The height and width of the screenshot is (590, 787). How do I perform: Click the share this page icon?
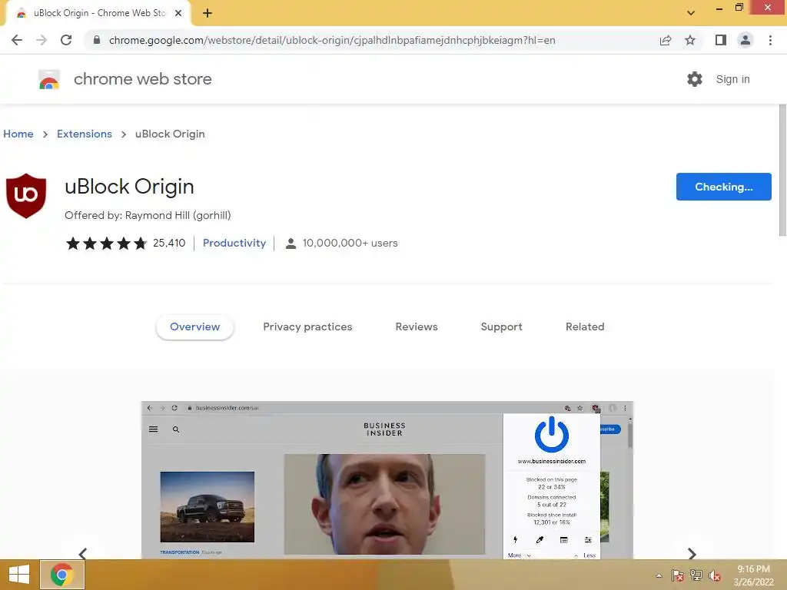pos(666,40)
